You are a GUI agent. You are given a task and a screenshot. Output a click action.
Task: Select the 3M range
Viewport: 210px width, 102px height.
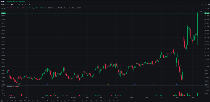16,101
